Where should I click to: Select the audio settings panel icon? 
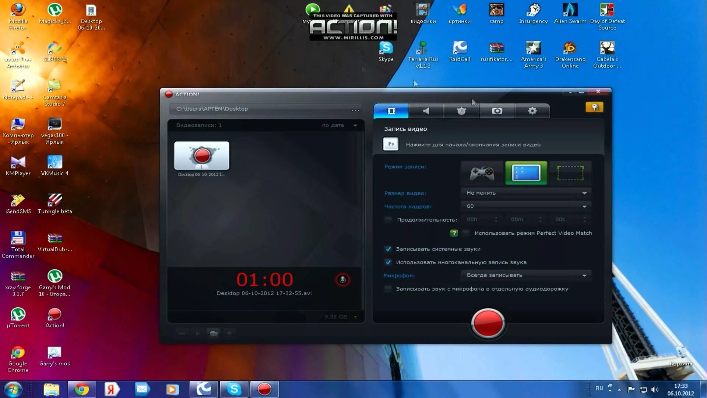[x=427, y=111]
